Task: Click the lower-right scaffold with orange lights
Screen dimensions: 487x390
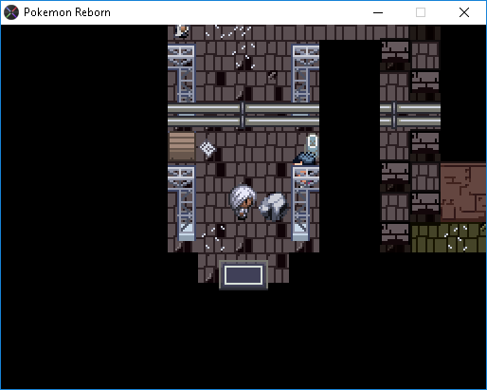Action: [305, 204]
